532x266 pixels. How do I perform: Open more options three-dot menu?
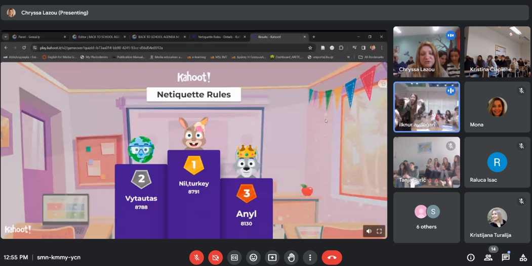point(310,257)
